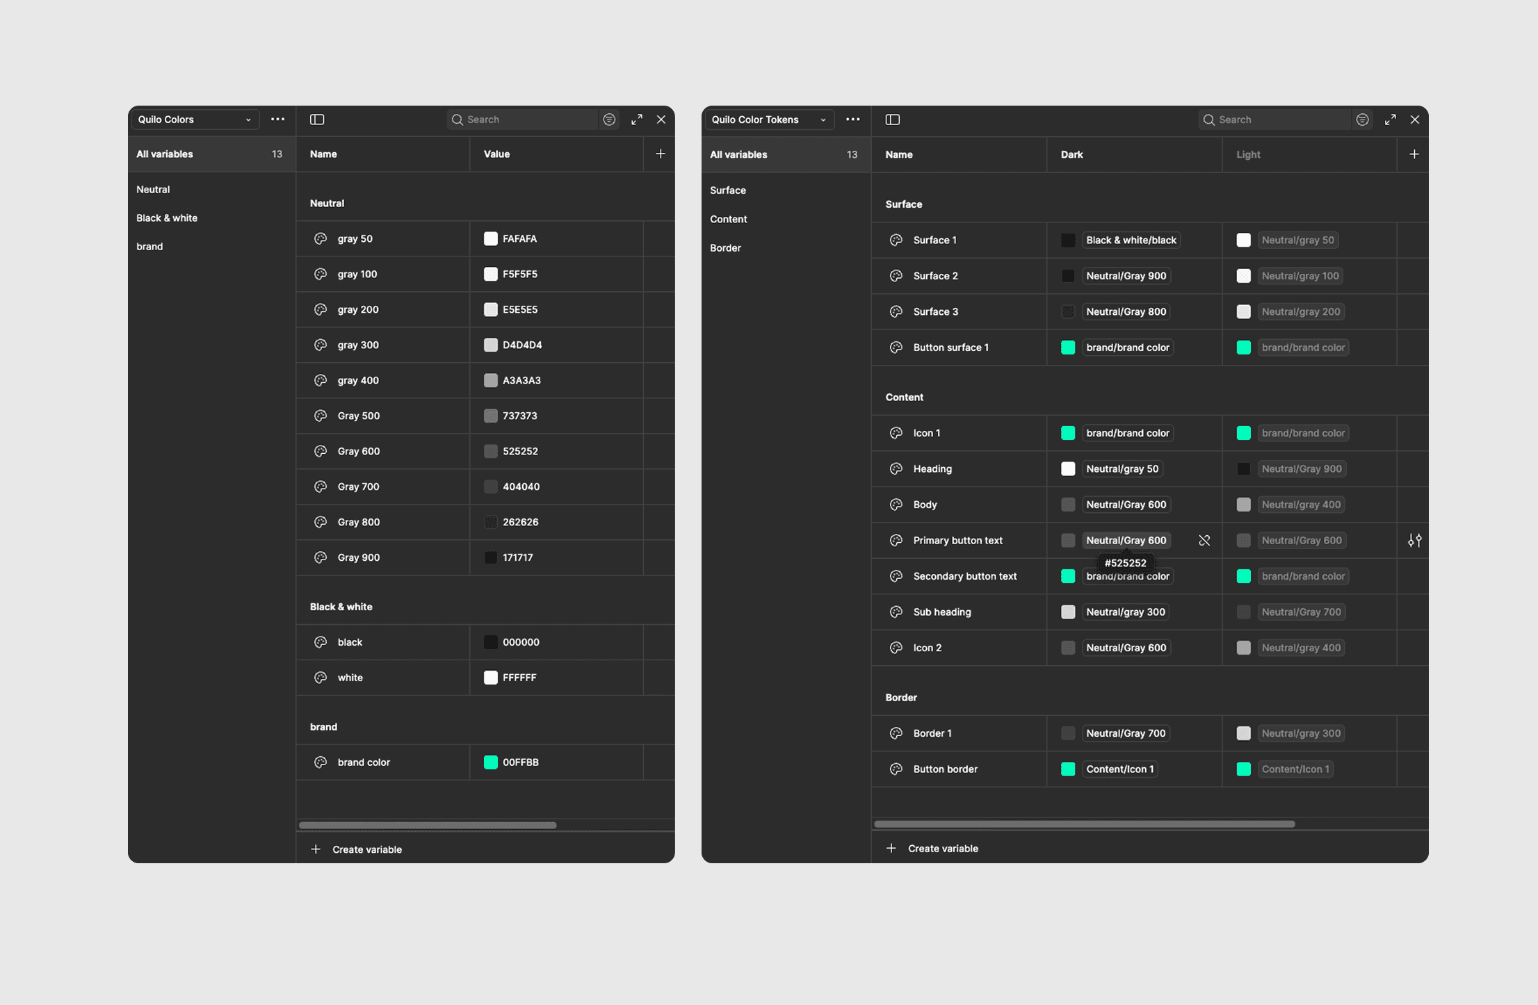The height and width of the screenshot is (1005, 1538).
Task: Select Black & white group in left sidebar
Action: tap(167, 218)
